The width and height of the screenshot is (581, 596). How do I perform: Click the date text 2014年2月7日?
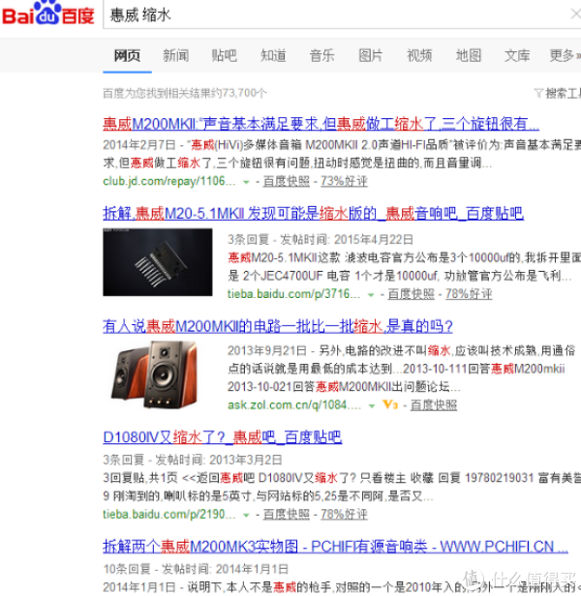139,145
